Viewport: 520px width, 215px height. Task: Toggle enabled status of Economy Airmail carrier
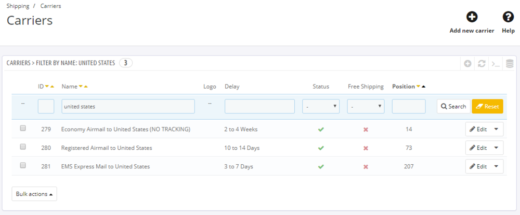(321, 129)
